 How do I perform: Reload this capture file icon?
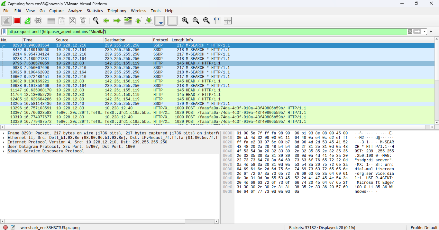tap(83, 21)
